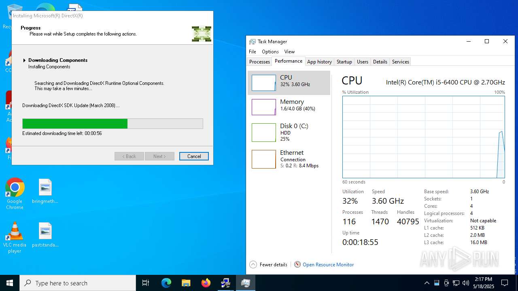Switch to the Details tab
Image resolution: width=518 pixels, height=291 pixels.
(x=380, y=62)
